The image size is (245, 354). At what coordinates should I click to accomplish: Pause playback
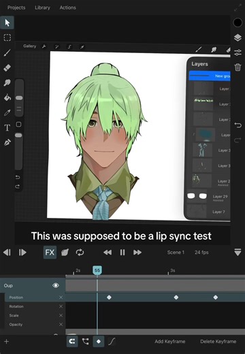point(122,253)
